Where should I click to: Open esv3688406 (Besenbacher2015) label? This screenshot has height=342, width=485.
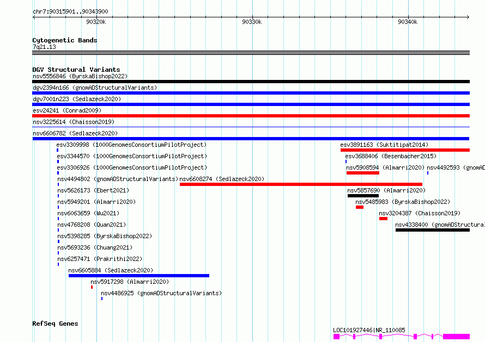pos(391,156)
